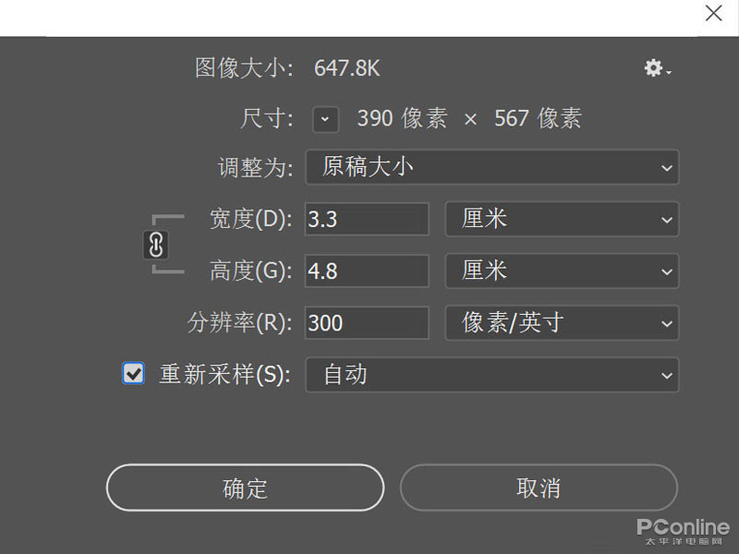Click the 390 像素 × 567 像素 dimensions text

469,119
